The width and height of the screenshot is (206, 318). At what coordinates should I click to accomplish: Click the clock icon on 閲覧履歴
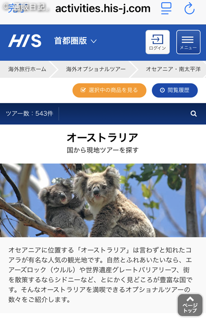pyautogui.click(x=162, y=90)
